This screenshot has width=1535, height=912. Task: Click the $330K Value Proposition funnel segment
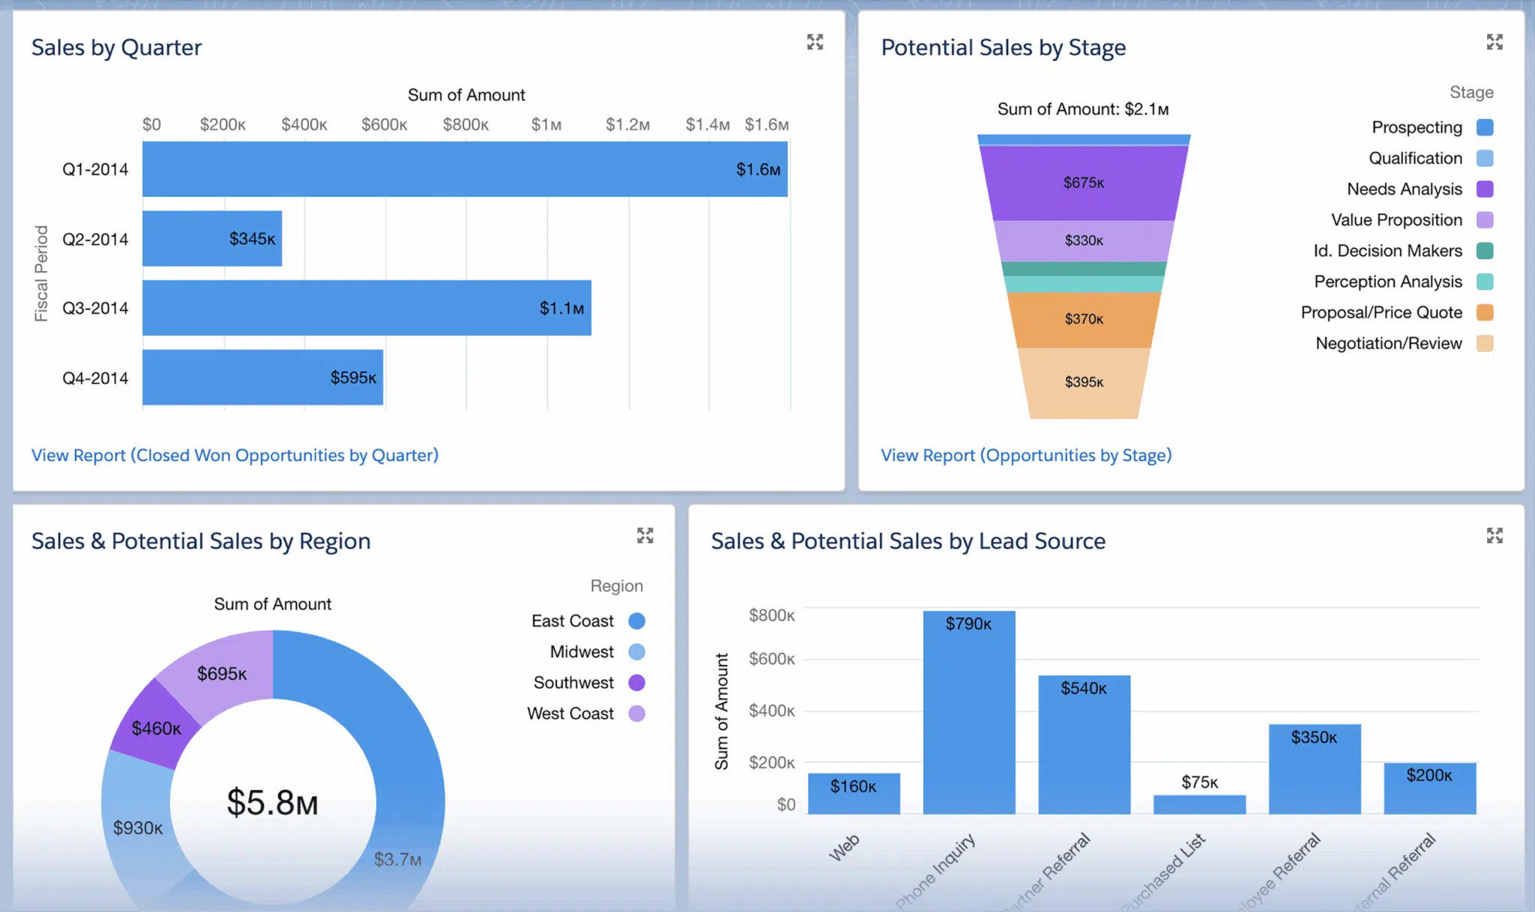pyautogui.click(x=1084, y=240)
